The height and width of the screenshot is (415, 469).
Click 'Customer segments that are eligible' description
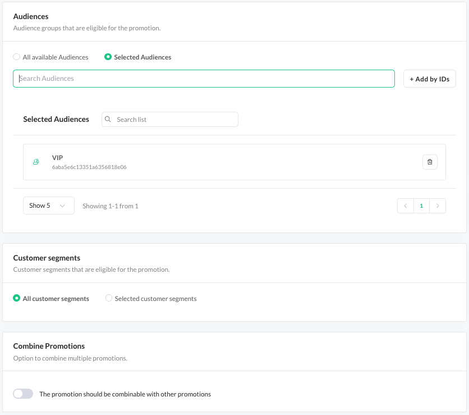click(x=91, y=270)
